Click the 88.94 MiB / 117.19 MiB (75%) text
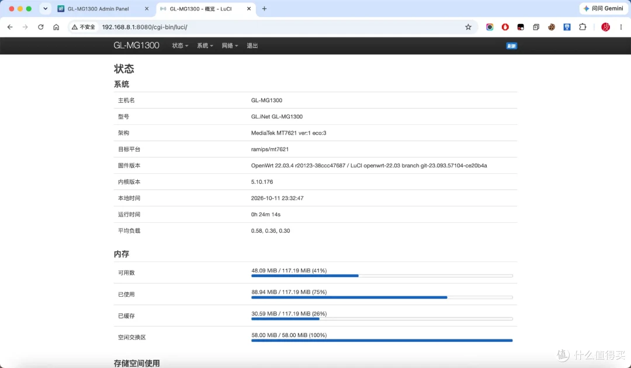This screenshot has height=368, width=631. tap(289, 292)
